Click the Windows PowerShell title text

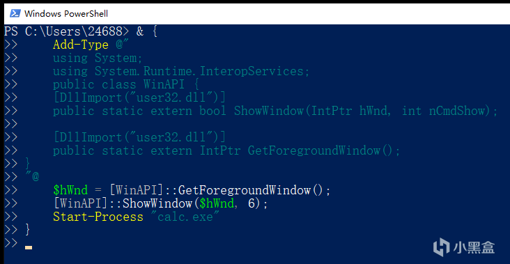[66, 14]
